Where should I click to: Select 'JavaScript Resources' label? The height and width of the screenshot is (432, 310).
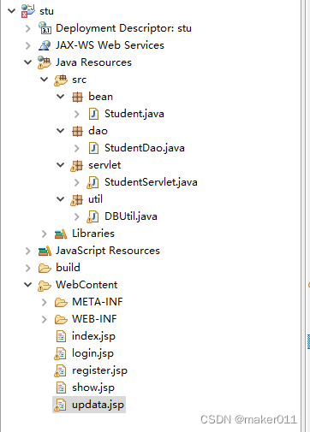tap(108, 251)
